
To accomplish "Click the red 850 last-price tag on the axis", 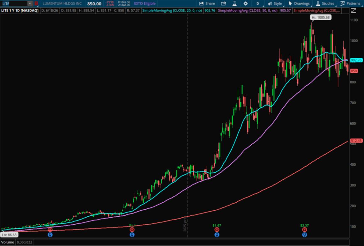I will pyautogui.click(x=354, y=71).
